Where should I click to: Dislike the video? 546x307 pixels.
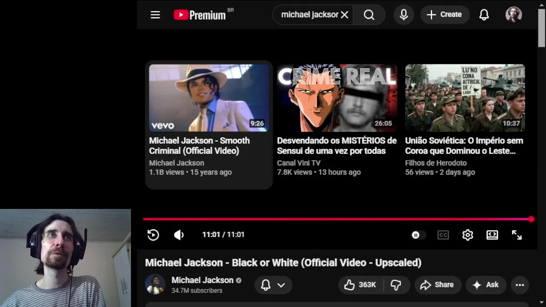click(x=396, y=285)
